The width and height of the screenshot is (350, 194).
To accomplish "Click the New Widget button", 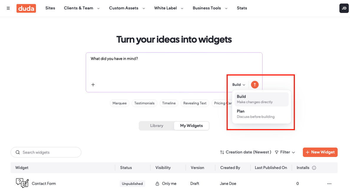I will coord(320,152).
